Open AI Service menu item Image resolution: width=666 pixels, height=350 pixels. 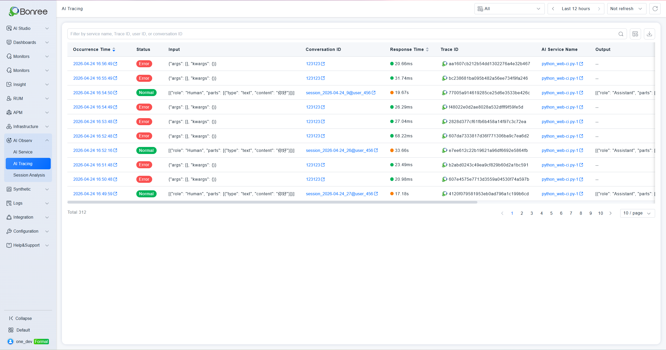pyautogui.click(x=23, y=152)
